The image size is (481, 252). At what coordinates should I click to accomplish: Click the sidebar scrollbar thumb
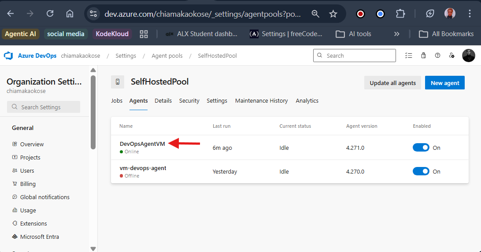click(93, 112)
